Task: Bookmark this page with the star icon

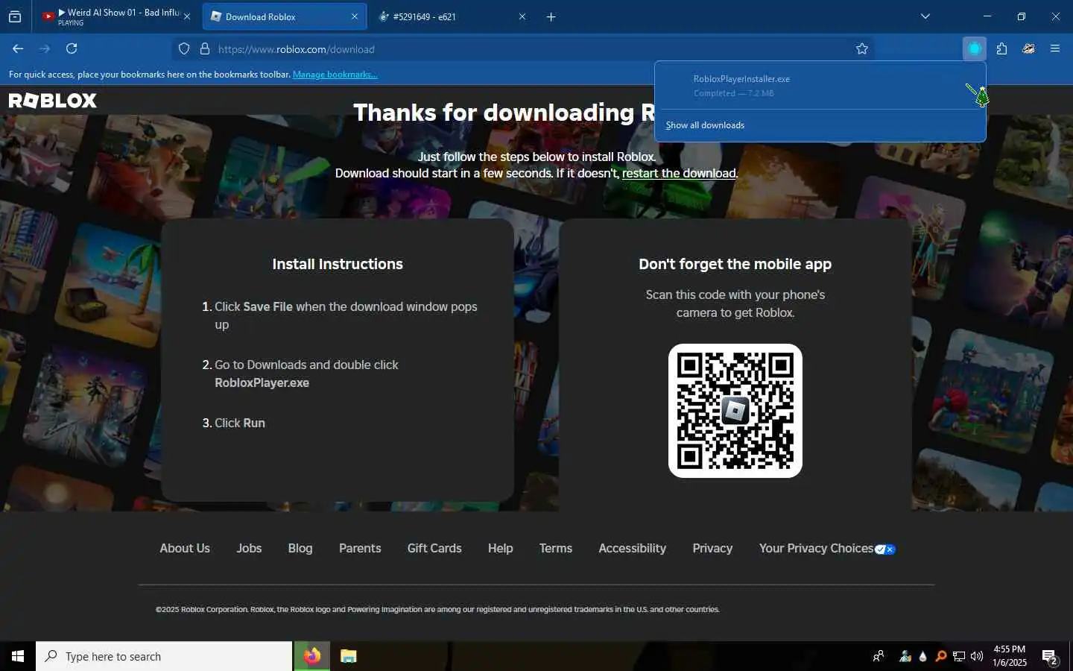Action: pos(862,49)
